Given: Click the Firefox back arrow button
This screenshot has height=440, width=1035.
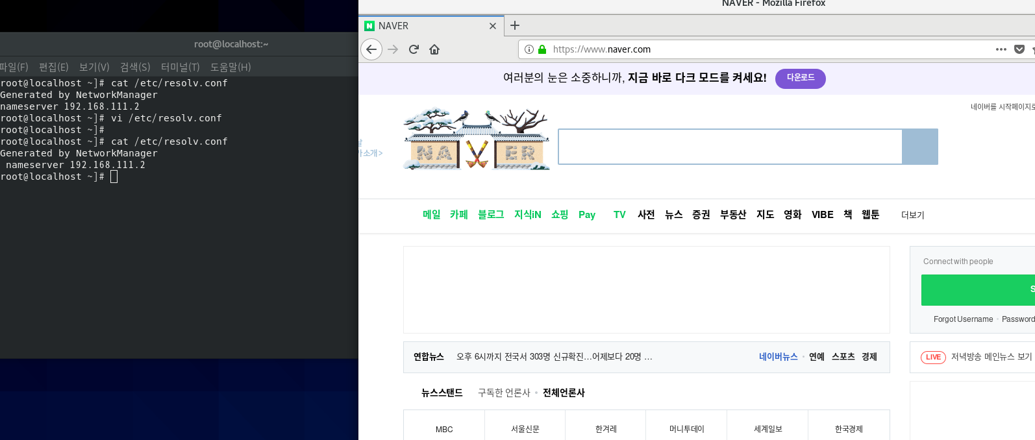Looking at the screenshot, I should (x=371, y=49).
